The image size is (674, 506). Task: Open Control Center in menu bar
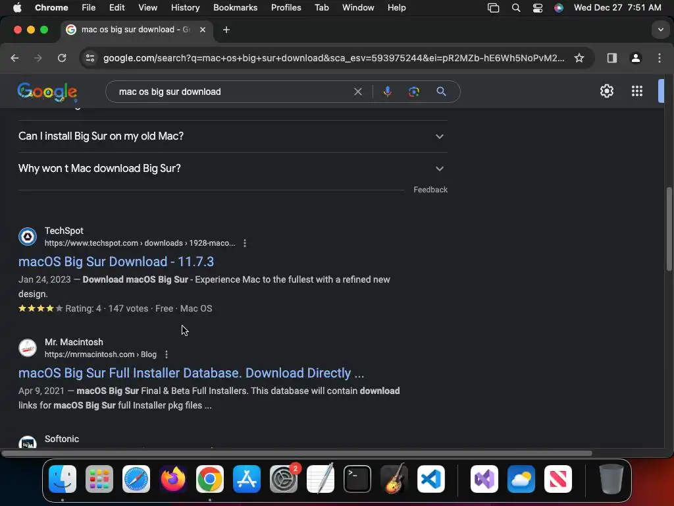[537, 8]
